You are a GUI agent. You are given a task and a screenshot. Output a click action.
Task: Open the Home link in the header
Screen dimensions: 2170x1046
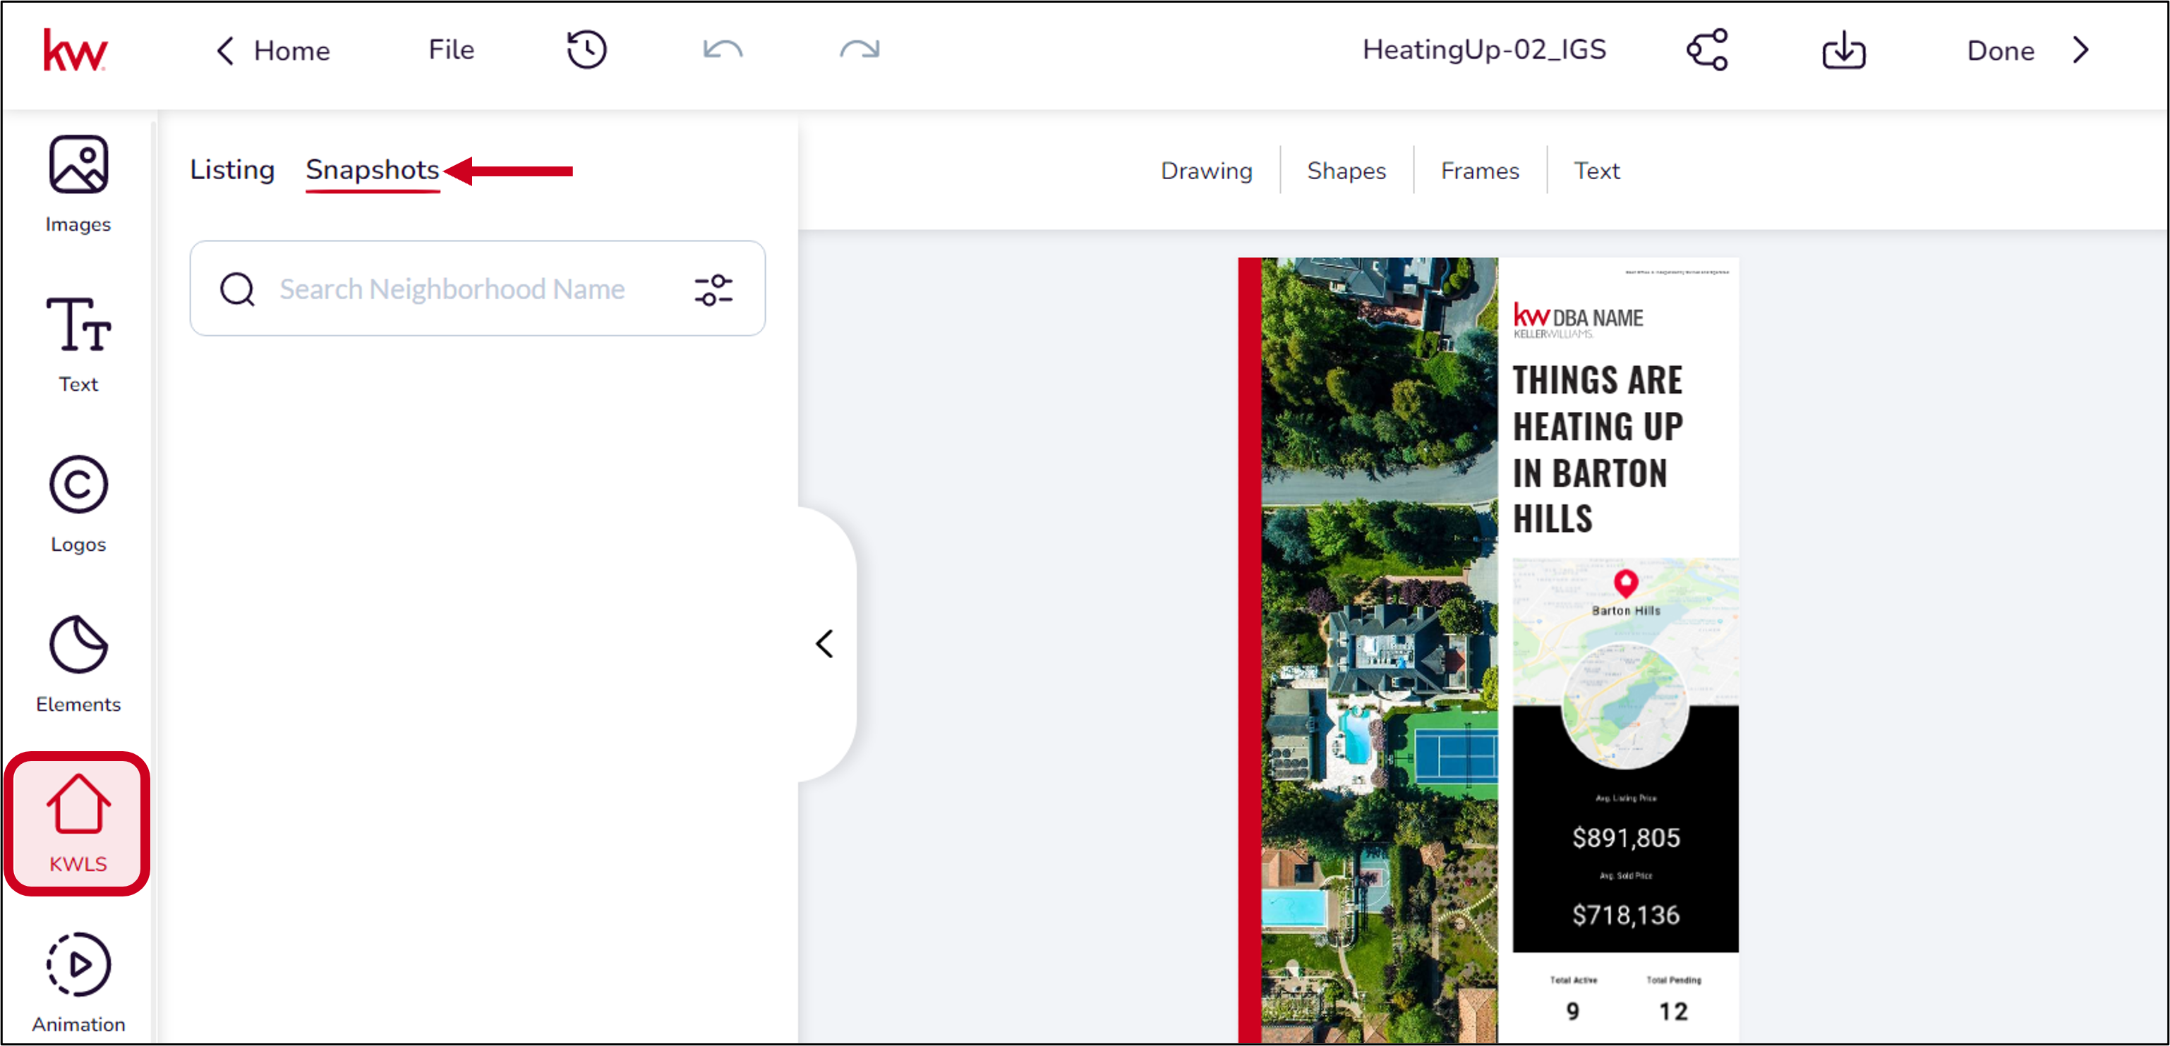(291, 51)
